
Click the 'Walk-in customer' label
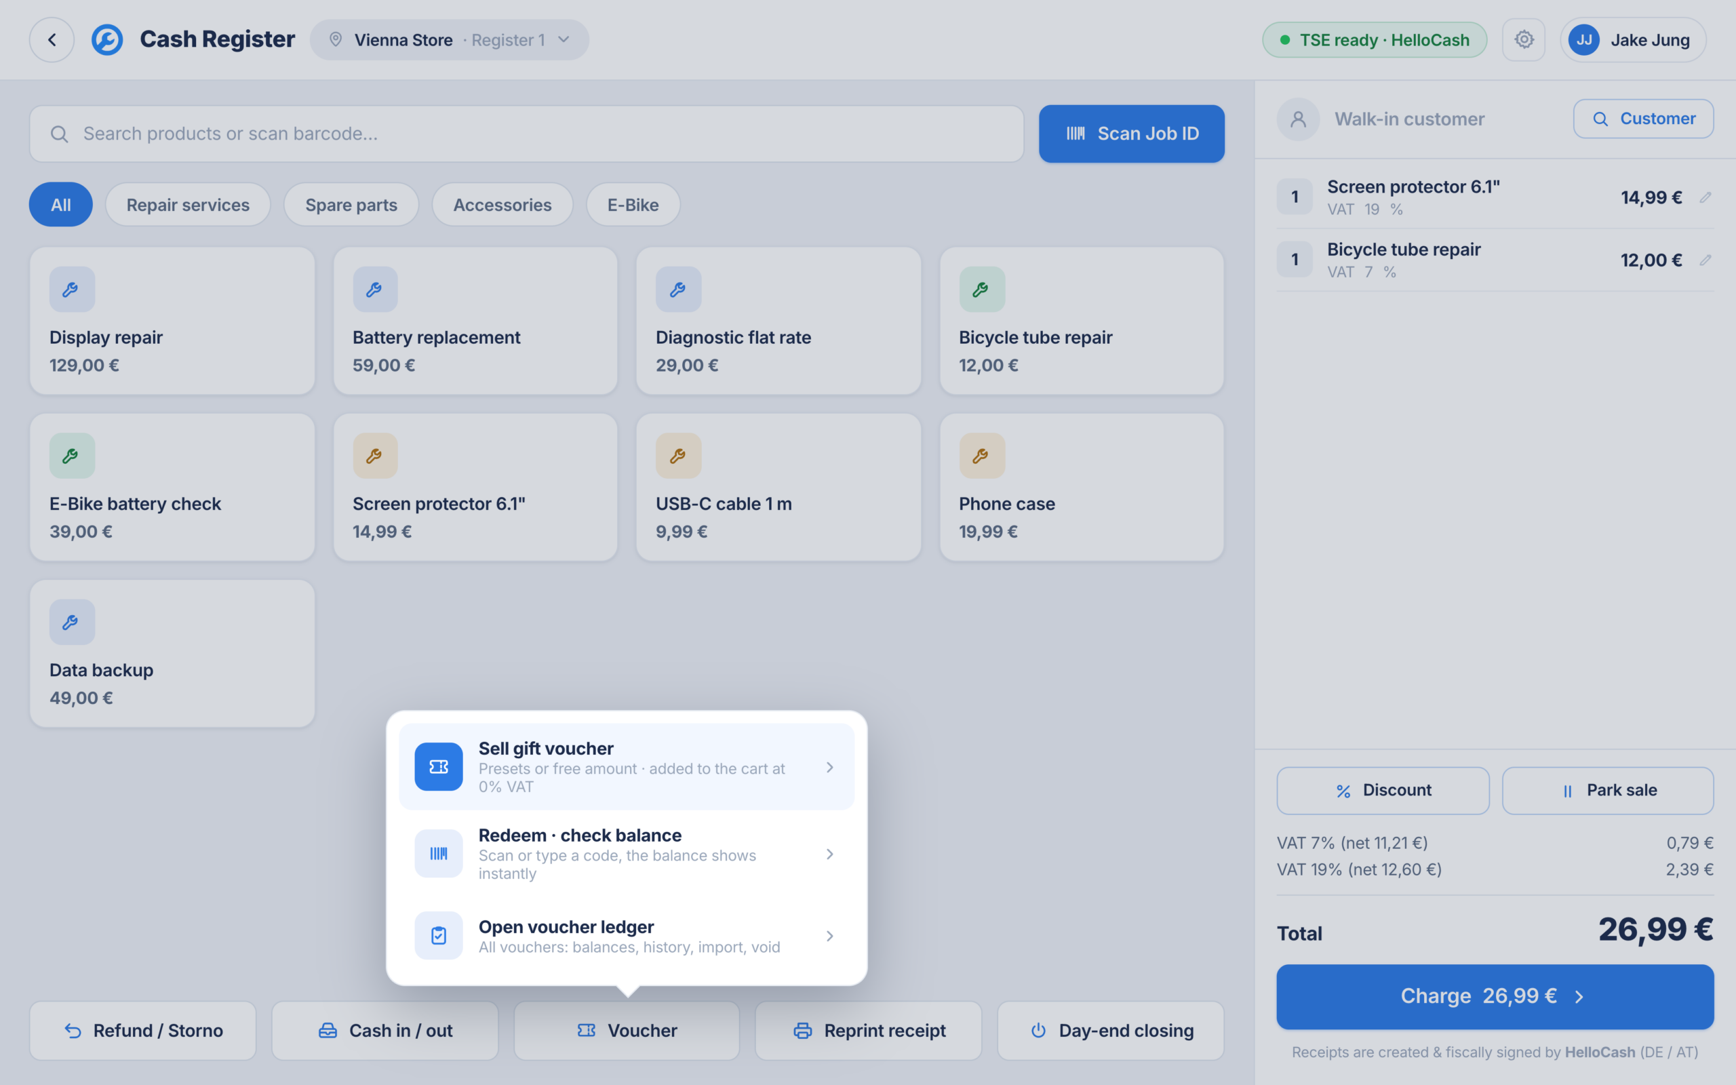[x=1409, y=119]
